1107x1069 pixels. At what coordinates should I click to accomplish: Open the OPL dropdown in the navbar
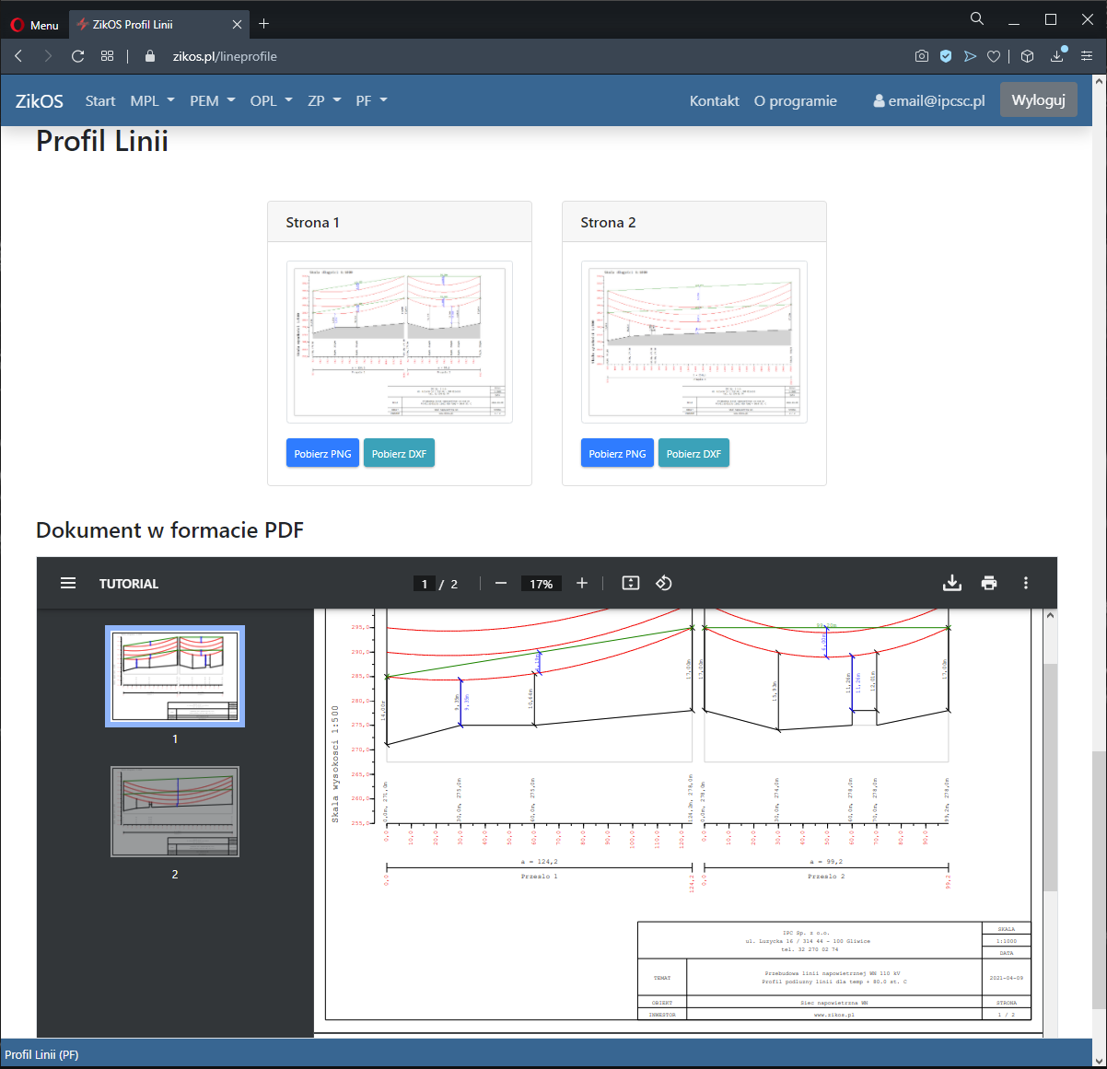pos(271,100)
